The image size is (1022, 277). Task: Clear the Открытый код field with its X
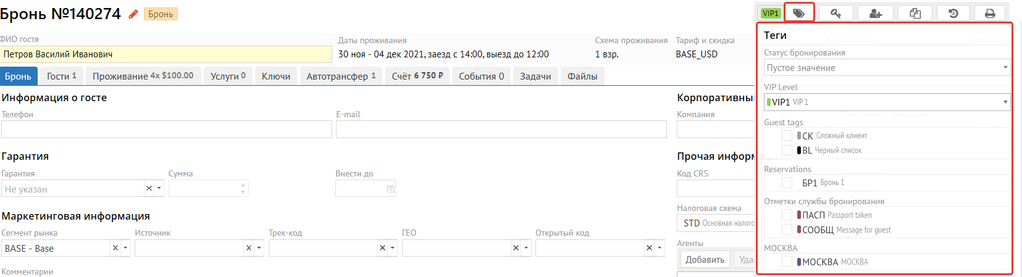click(x=649, y=248)
